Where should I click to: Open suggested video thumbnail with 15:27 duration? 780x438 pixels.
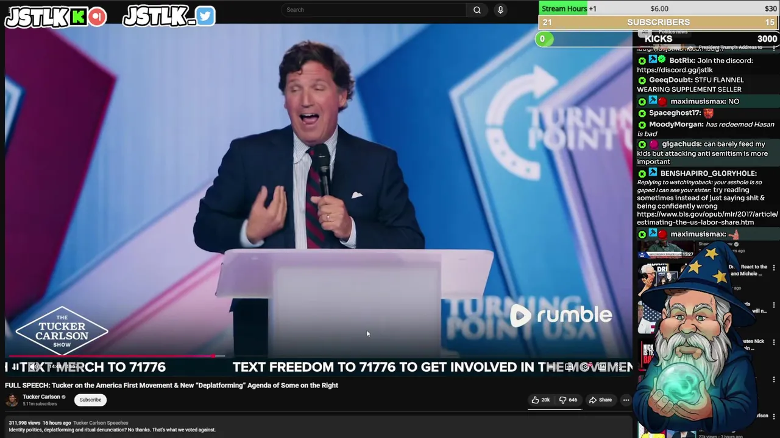667,249
